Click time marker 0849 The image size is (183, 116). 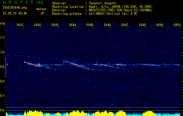[160, 25]
